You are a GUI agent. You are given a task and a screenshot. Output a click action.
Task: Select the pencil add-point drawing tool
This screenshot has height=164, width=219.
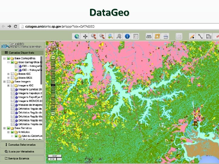point(192,36)
